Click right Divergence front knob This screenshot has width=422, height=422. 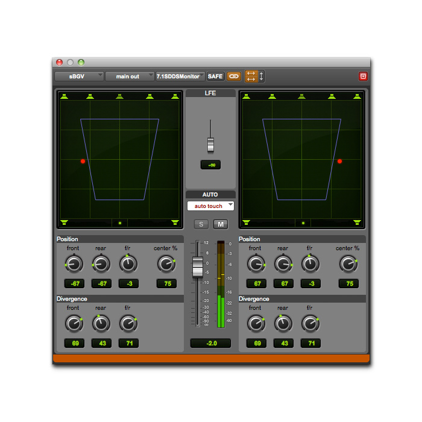pyautogui.click(x=256, y=324)
